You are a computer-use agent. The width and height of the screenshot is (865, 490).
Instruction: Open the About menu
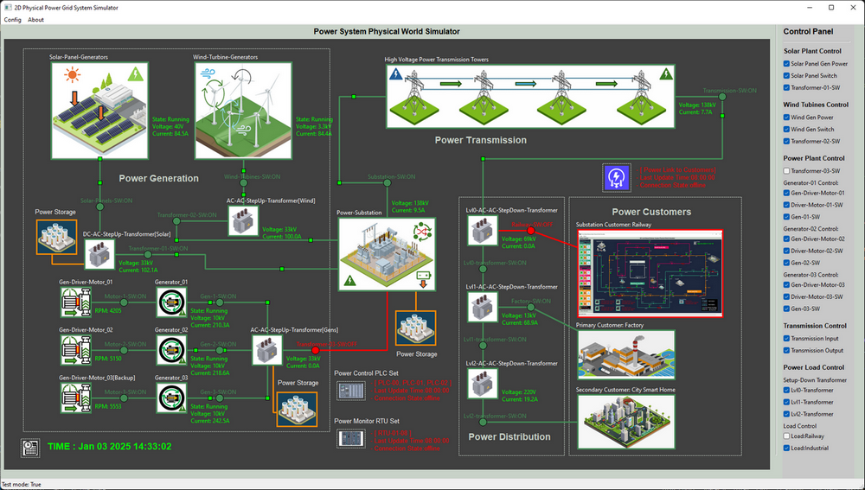[35, 20]
